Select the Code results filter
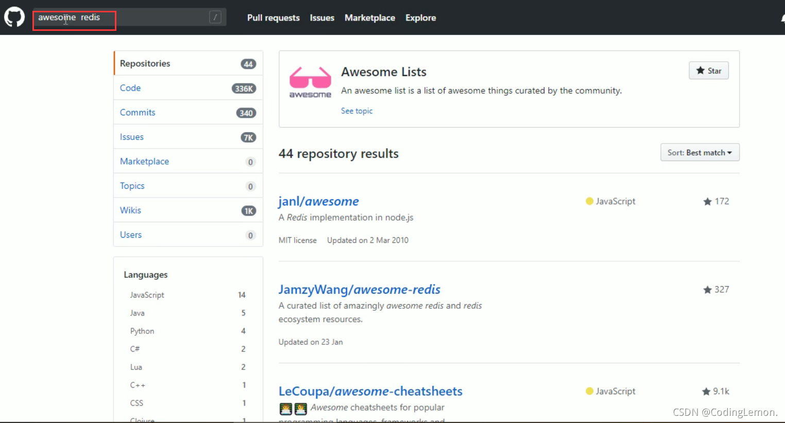Image resolution: width=785 pixels, height=423 pixels. coord(188,88)
